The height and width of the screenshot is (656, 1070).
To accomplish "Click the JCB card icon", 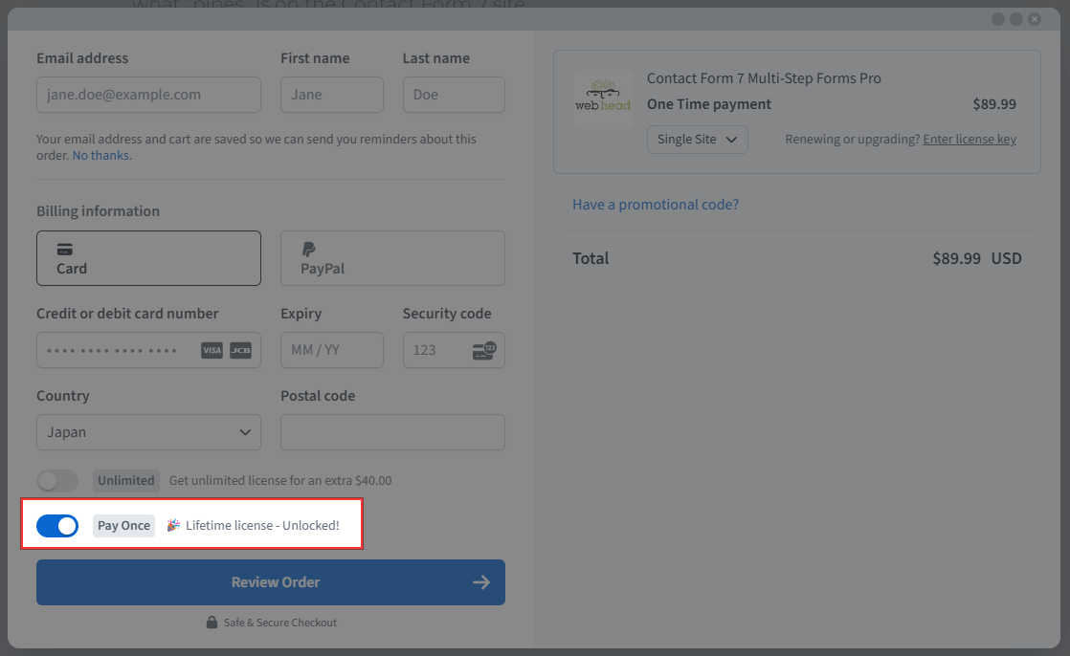I will tap(240, 351).
